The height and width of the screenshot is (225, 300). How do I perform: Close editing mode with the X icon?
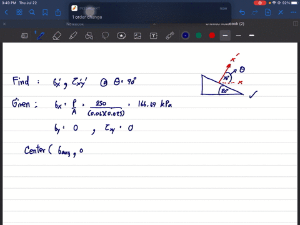coord(281,12)
